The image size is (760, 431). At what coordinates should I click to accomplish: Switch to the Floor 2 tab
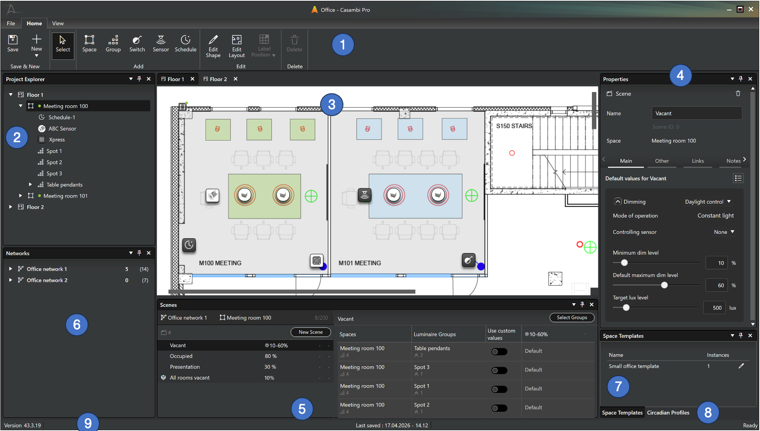coord(218,79)
